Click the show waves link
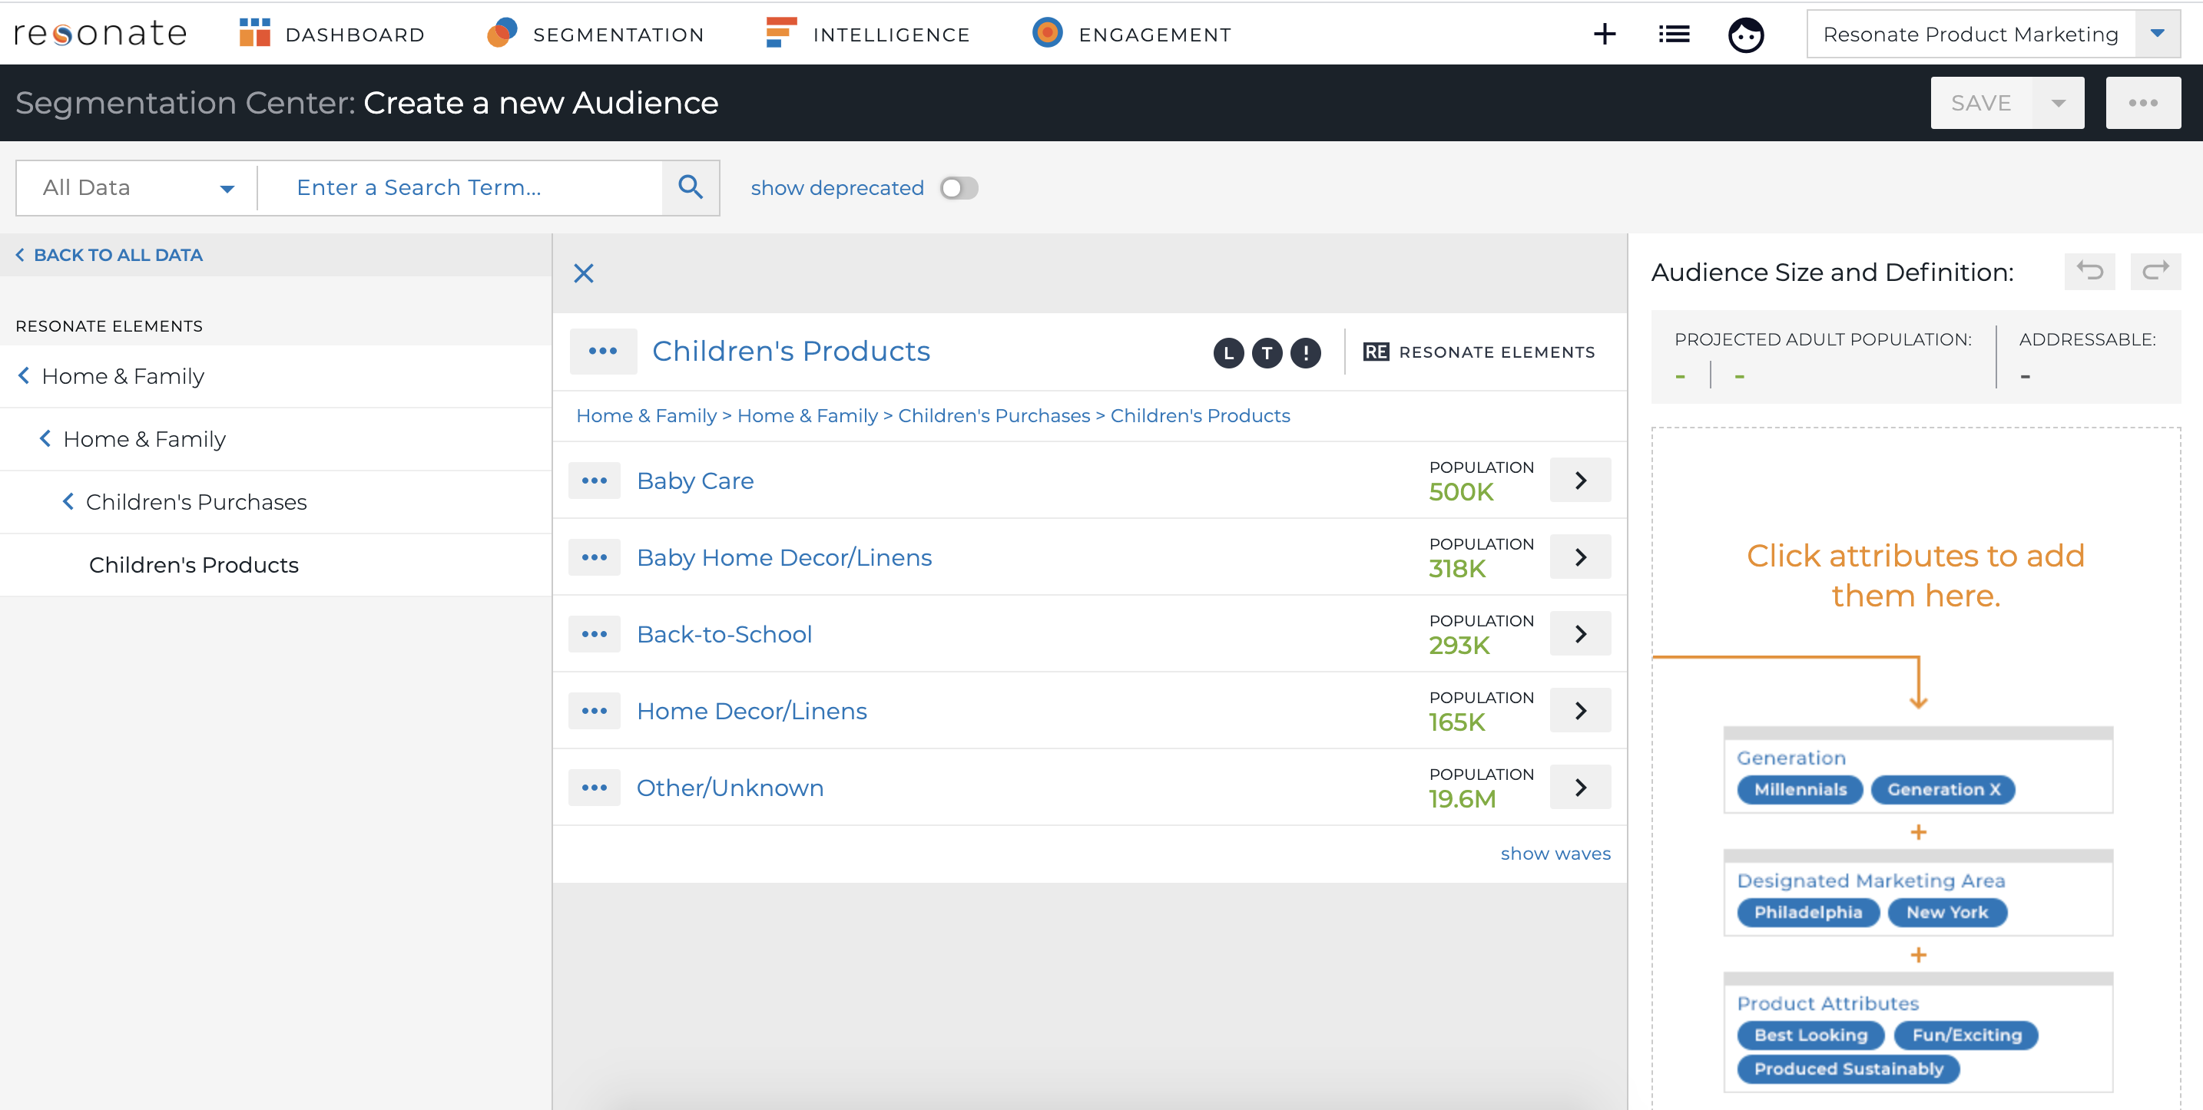 1555,853
